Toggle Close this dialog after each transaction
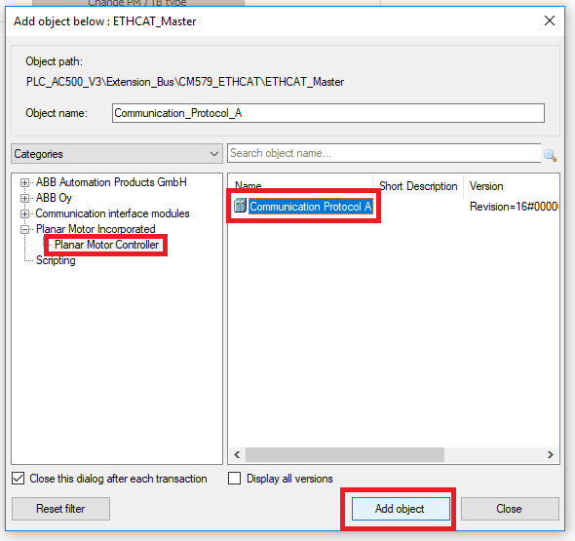This screenshot has width=575, height=541. (x=18, y=479)
